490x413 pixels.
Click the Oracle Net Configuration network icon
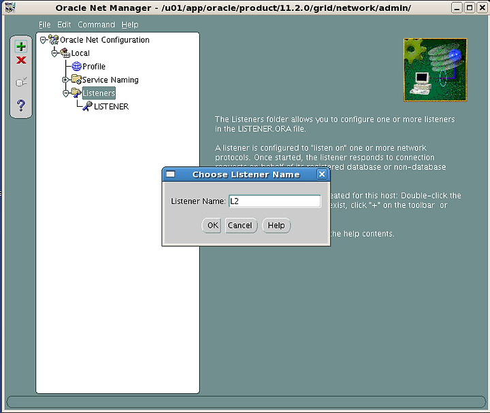click(54, 39)
